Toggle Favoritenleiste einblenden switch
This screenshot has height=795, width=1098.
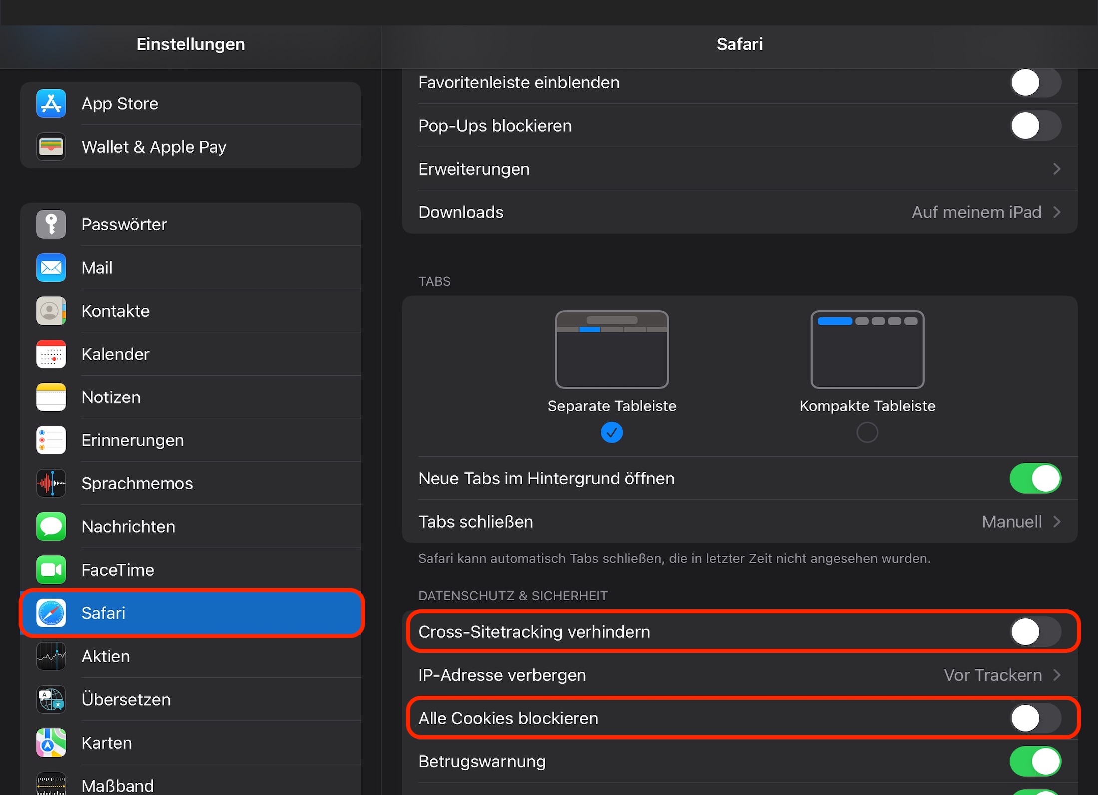[x=1035, y=82]
